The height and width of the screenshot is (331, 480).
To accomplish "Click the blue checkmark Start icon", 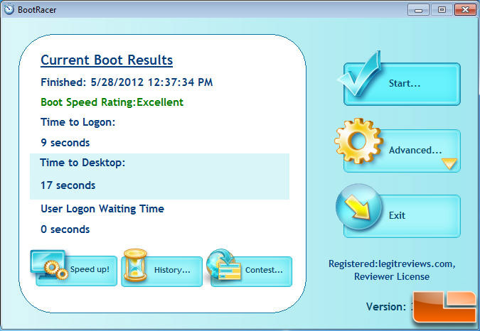I will [x=360, y=73].
